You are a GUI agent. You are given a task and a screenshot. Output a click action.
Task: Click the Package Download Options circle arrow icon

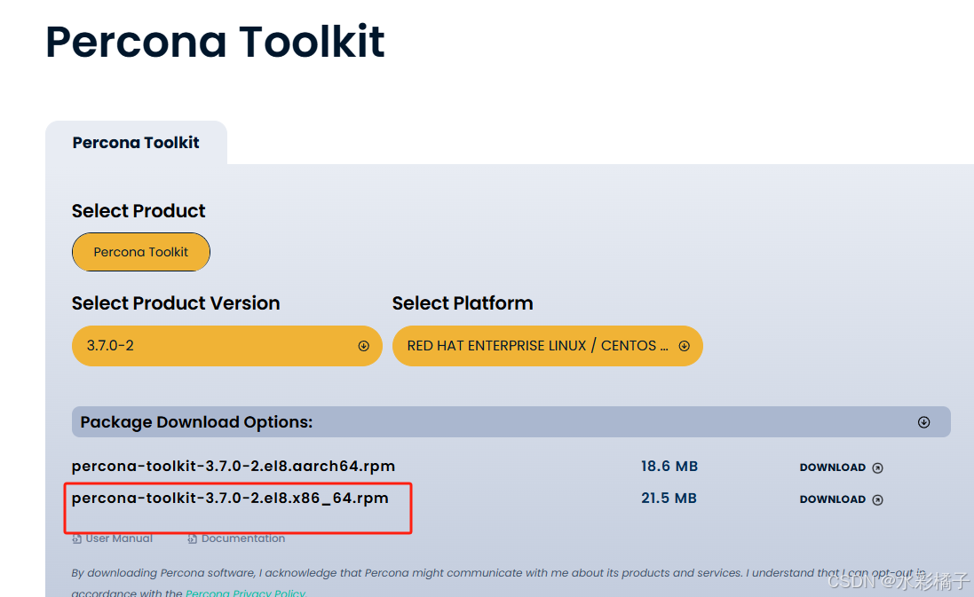click(x=923, y=422)
